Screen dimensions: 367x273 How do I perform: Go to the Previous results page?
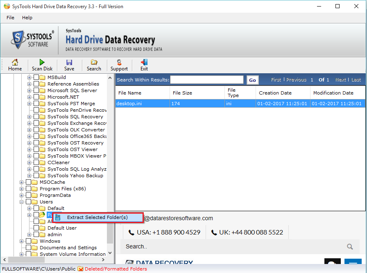(296, 80)
